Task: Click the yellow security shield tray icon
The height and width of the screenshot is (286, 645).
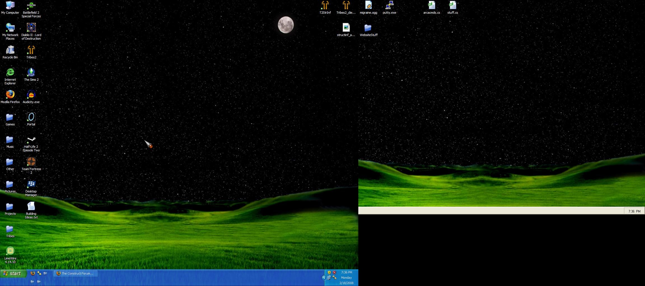Action: click(329, 273)
